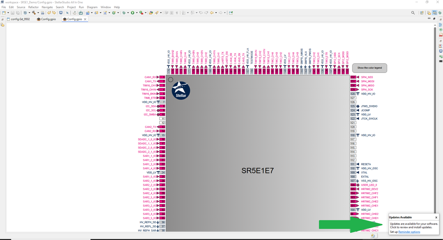Click the black terminal icon in right sidebar
Screen dimensions: 443x240
point(441,61)
